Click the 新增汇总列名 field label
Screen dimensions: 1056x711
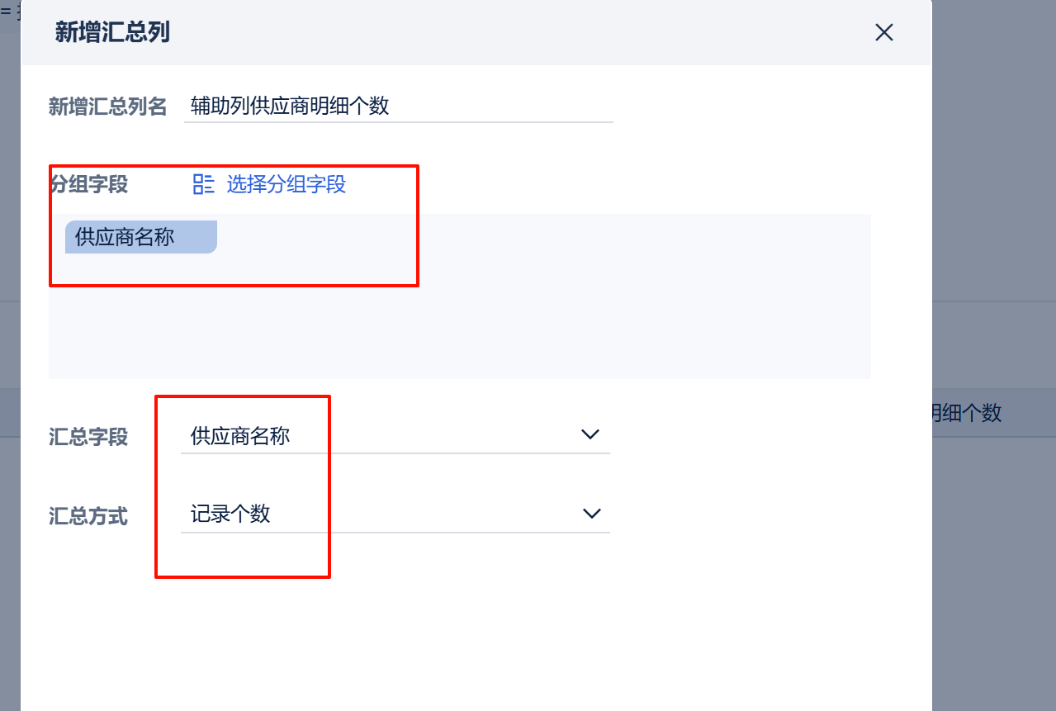[108, 107]
